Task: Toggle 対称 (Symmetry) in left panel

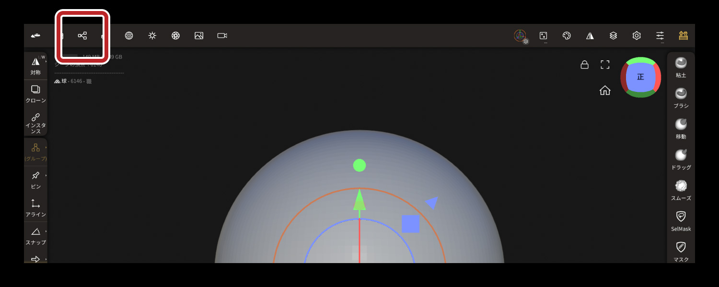Action: click(35, 66)
